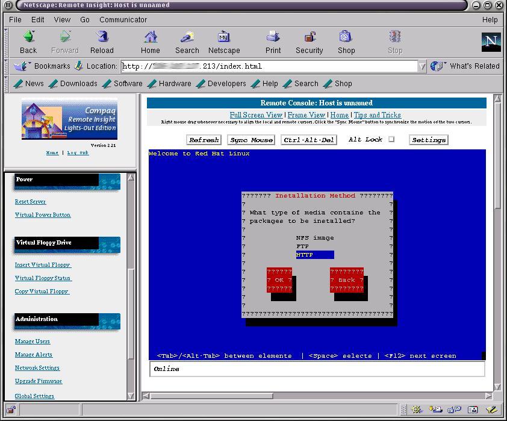The width and height of the screenshot is (507, 421).
Task: Click the Ctrl-Alt-Del button
Action: pyautogui.click(x=309, y=140)
